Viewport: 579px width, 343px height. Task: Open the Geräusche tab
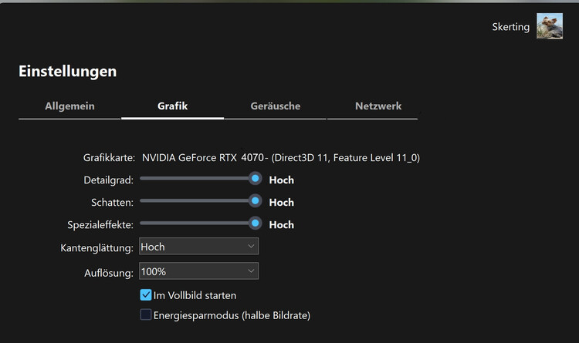275,106
